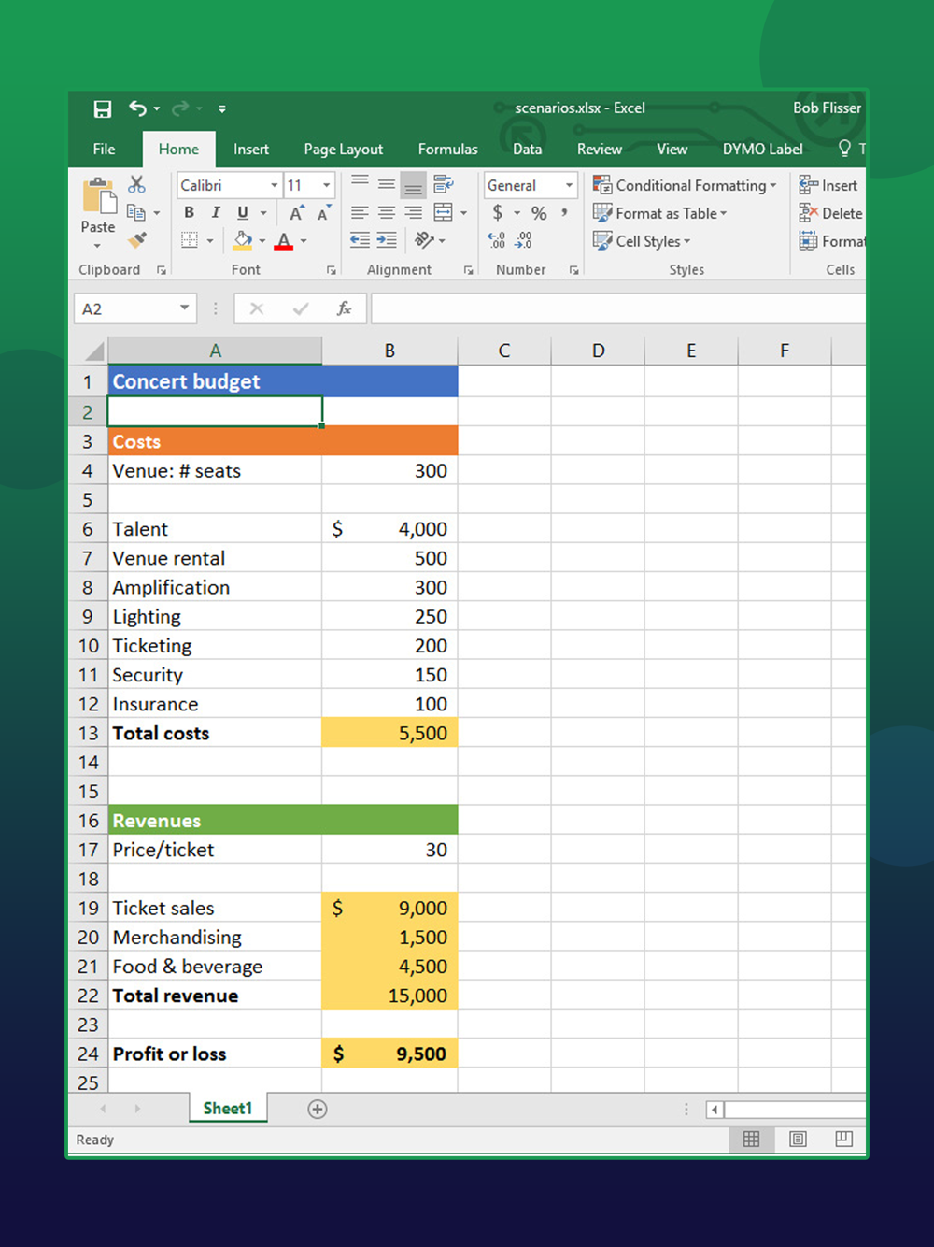The height and width of the screenshot is (1247, 934).
Task: Click the Undo arrow icon
Action: point(138,108)
